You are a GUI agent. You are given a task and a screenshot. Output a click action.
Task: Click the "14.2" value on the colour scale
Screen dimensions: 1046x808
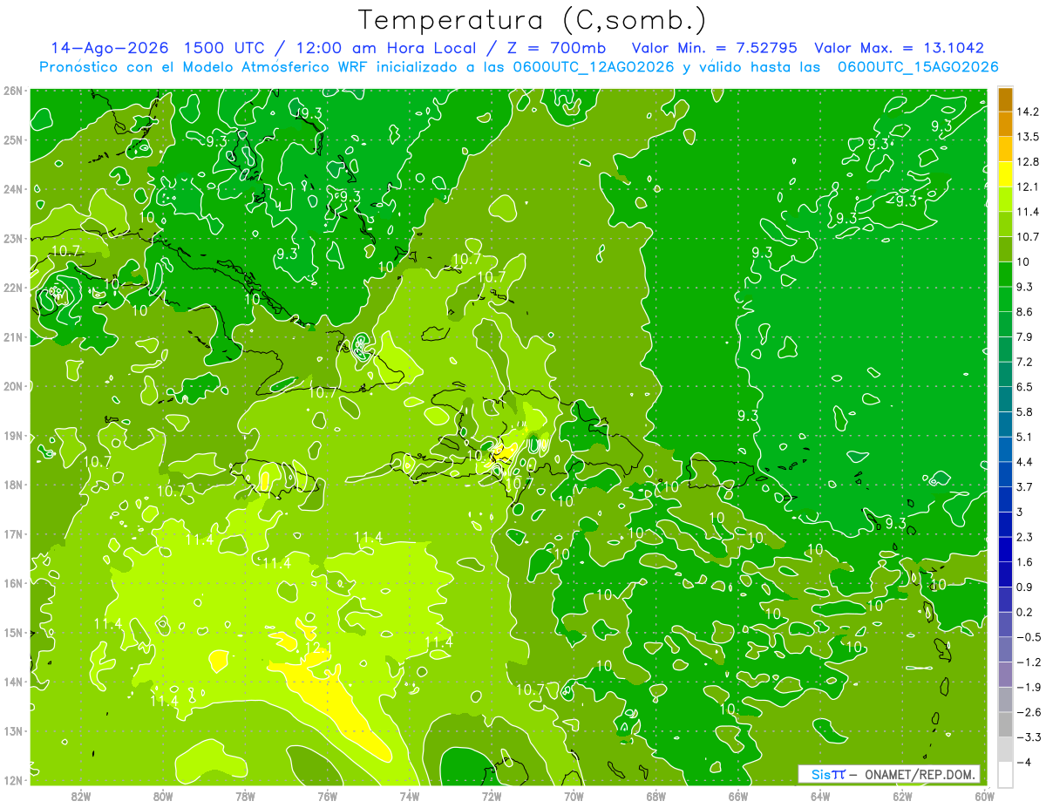tap(1028, 112)
